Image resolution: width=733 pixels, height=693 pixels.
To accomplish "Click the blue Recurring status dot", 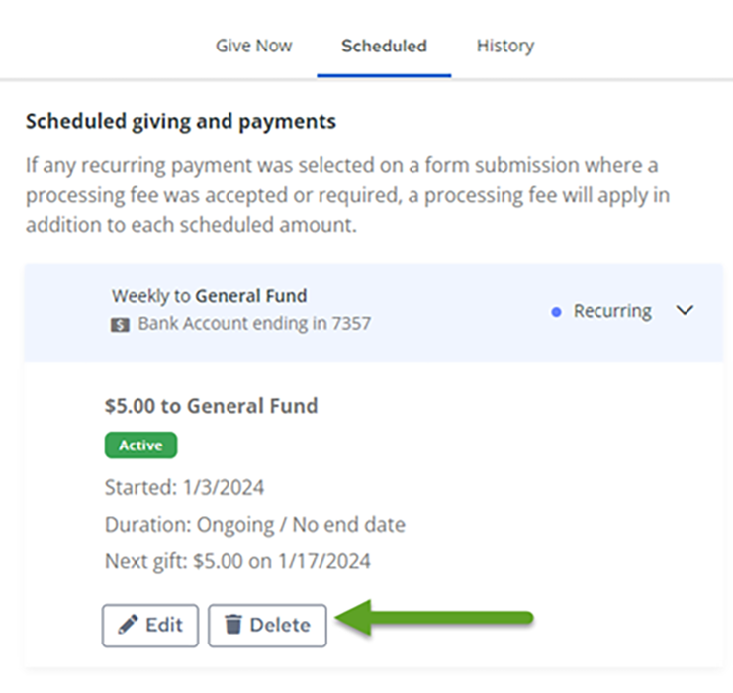I will click(x=556, y=312).
